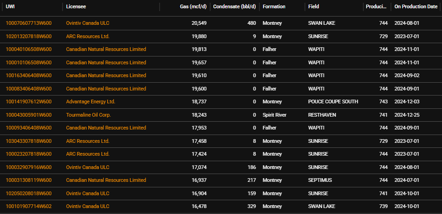Open well link 100070607713W600
This screenshot has height=214, width=442.
coord(29,23)
